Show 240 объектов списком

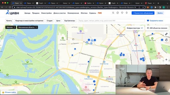coord(157,28)
